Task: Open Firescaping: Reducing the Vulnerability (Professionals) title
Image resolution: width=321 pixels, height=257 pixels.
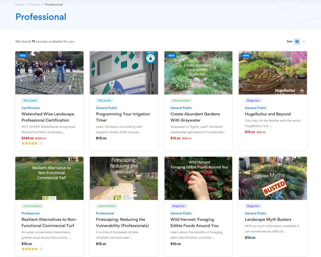Action: click(x=122, y=223)
